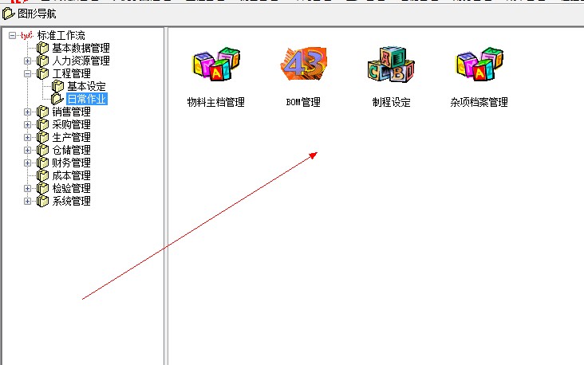This screenshot has height=365, width=584.
Task: Click folder icon next to 基本数据管理
Action: pos(42,48)
